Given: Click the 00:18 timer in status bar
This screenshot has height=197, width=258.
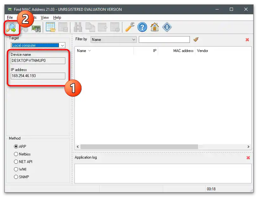Looking at the screenshot, I should [x=211, y=189].
